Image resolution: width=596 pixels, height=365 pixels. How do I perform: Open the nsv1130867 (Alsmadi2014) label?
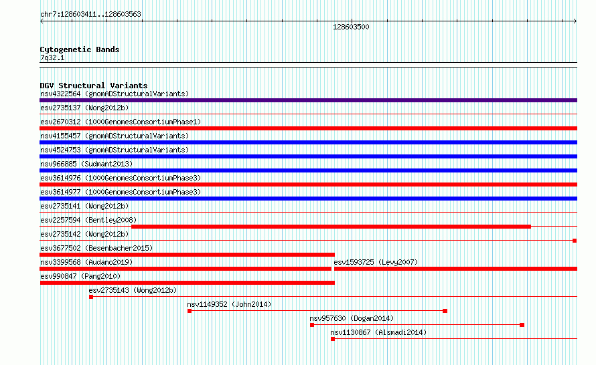pos(378,332)
